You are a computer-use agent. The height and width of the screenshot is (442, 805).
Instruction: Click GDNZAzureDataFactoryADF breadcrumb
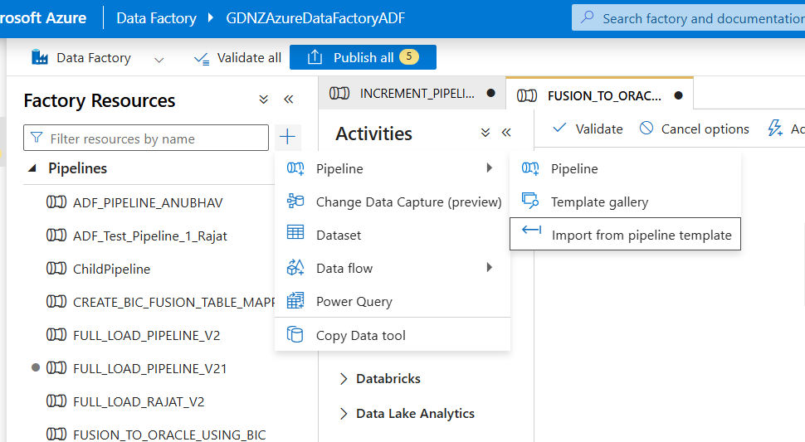pos(315,18)
